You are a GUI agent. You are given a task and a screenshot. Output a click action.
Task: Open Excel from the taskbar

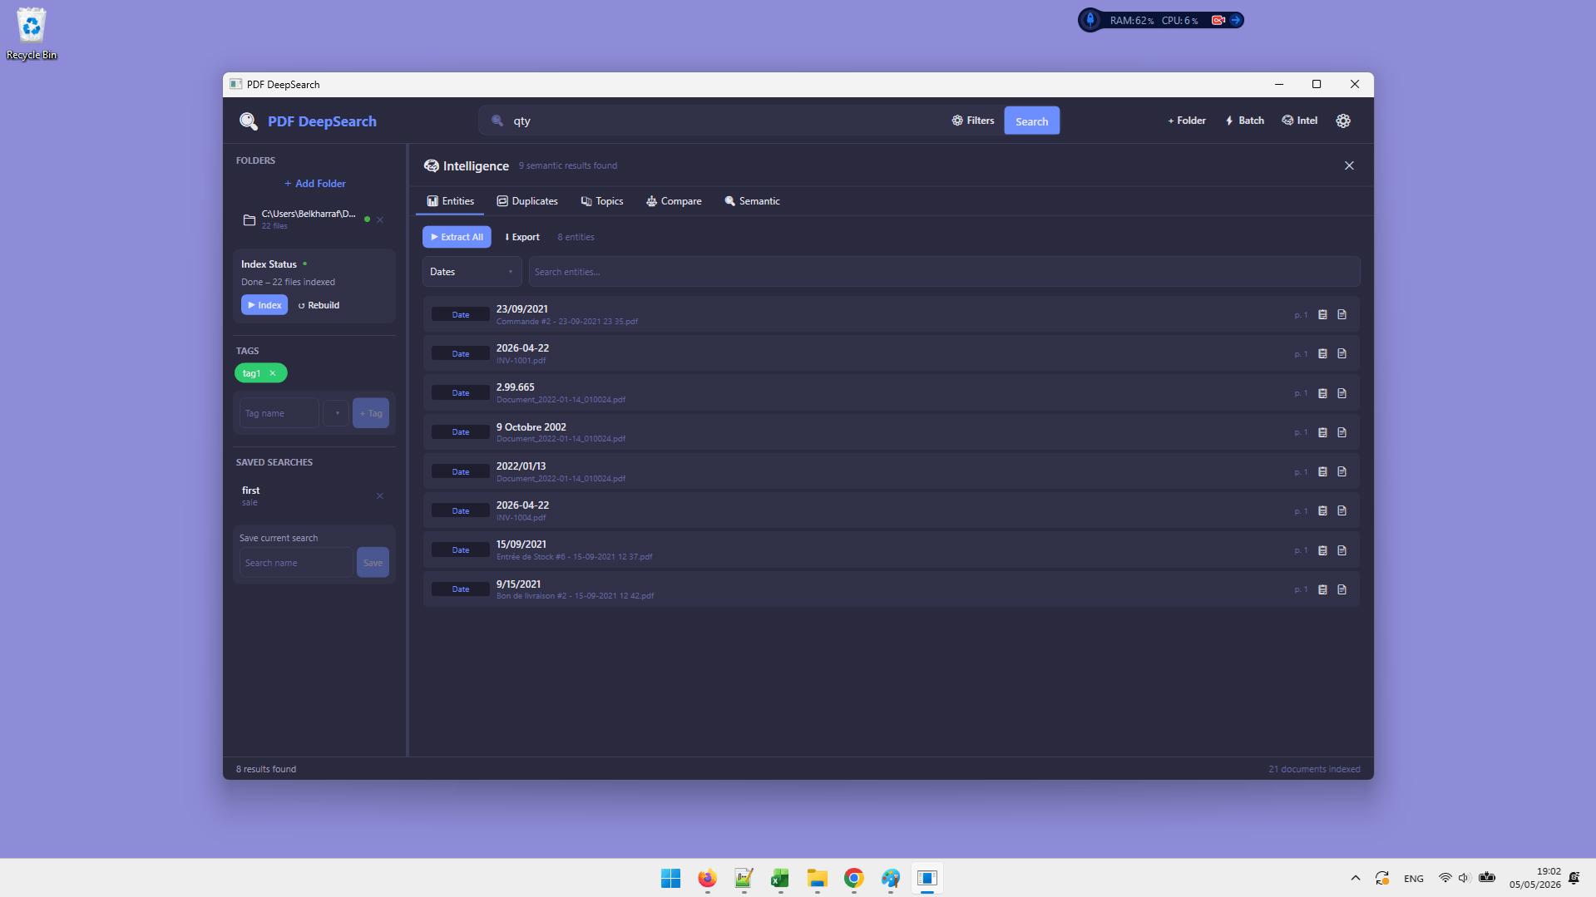pyautogui.click(x=780, y=878)
